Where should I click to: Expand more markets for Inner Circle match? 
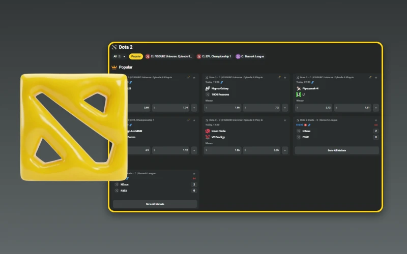coord(285,150)
